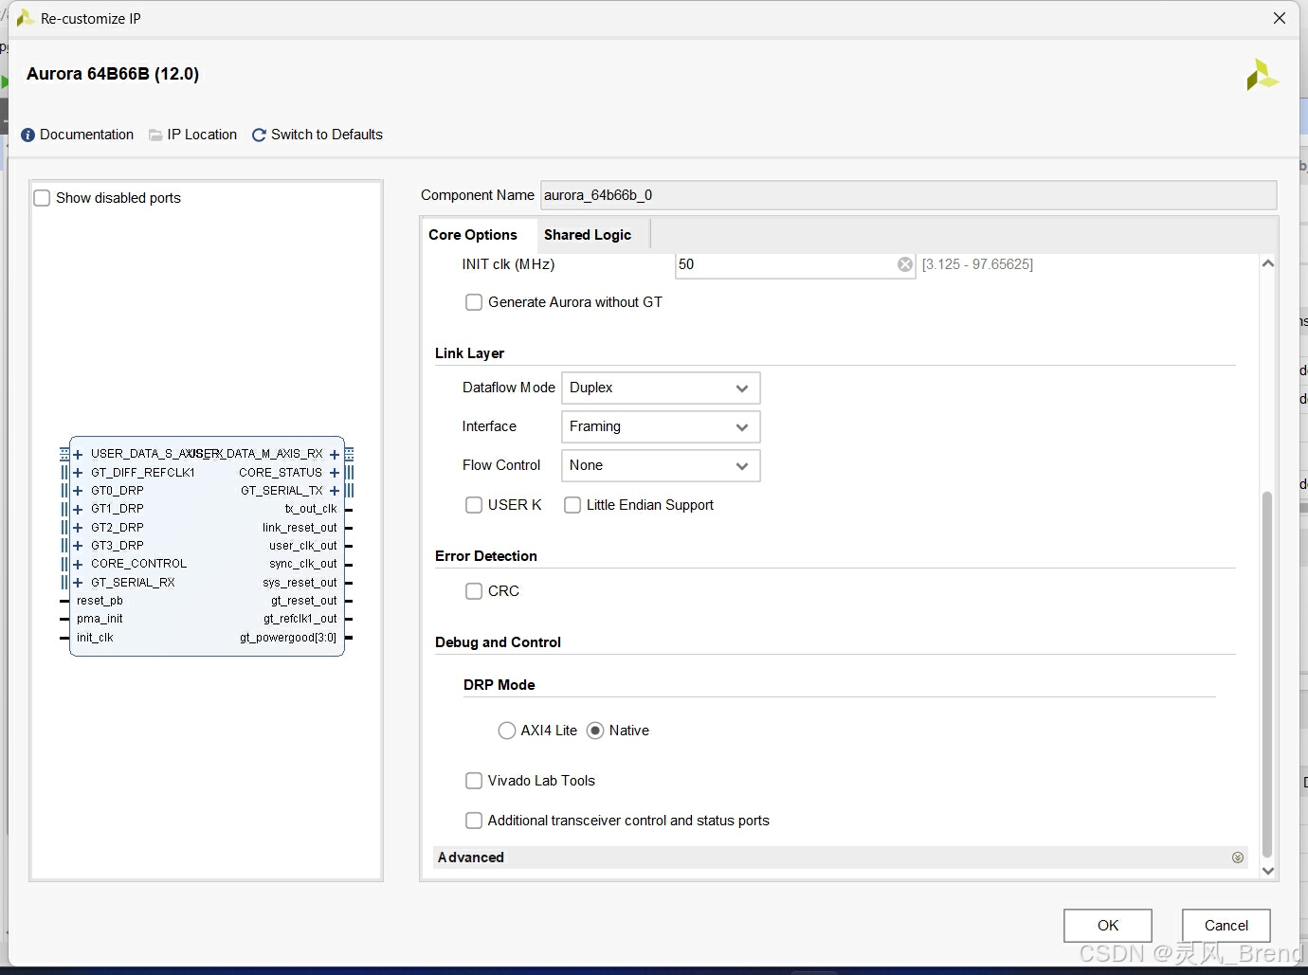This screenshot has width=1308, height=975.
Task: Enable Vivado Lab Tools checkbox
Action: coord(474,781)
